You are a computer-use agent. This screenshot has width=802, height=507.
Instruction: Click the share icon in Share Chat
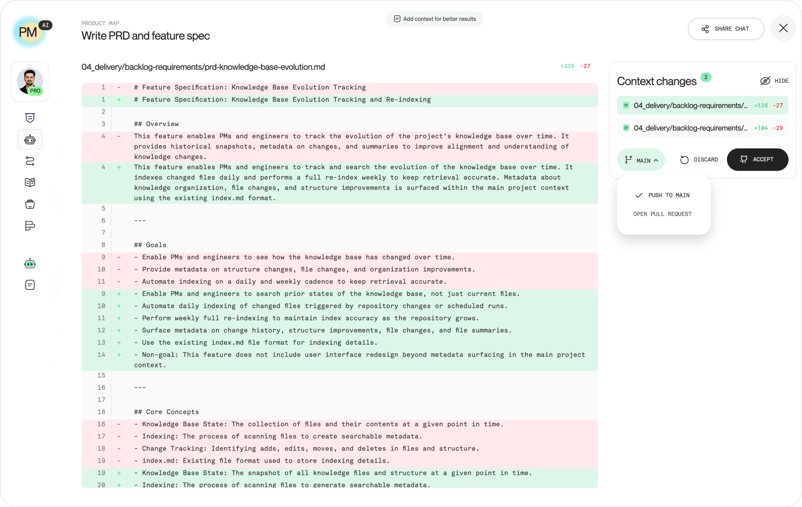pos(705,29)
